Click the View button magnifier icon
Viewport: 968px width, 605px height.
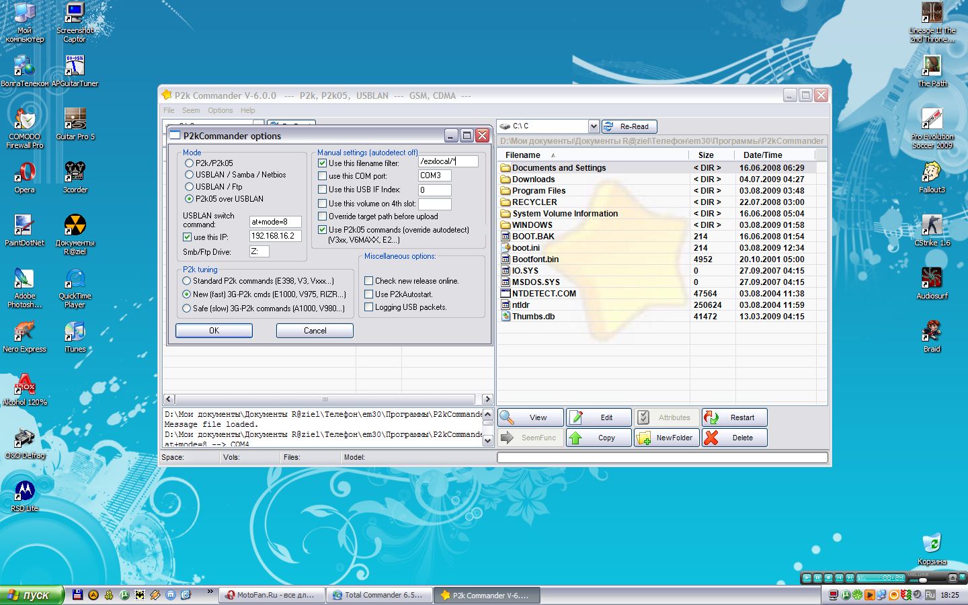(x=507, y=417)
